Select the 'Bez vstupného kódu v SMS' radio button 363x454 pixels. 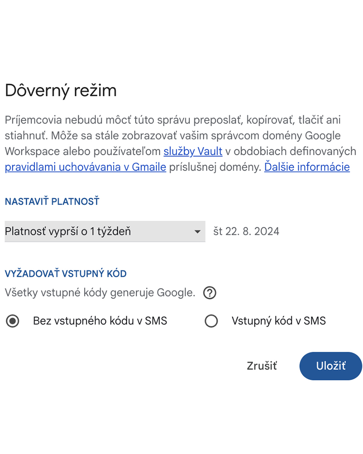click(x=13, y=321)
